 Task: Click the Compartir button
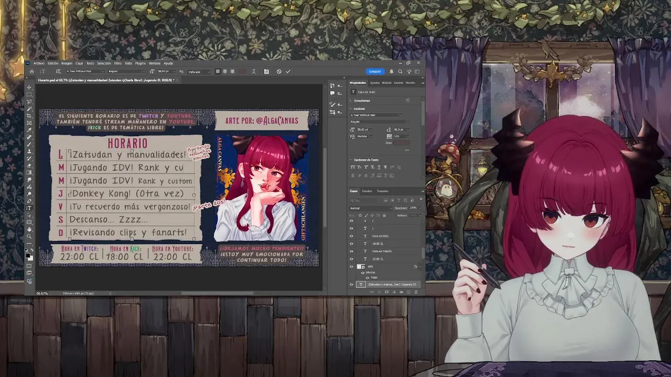375,71
